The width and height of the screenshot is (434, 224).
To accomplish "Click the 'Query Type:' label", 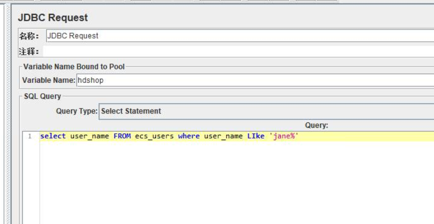I will [76, 112].
